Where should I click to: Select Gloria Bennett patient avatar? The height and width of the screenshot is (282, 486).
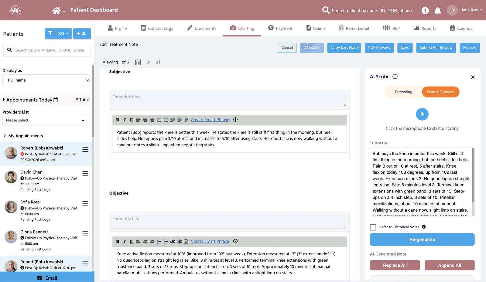point(11,237)
